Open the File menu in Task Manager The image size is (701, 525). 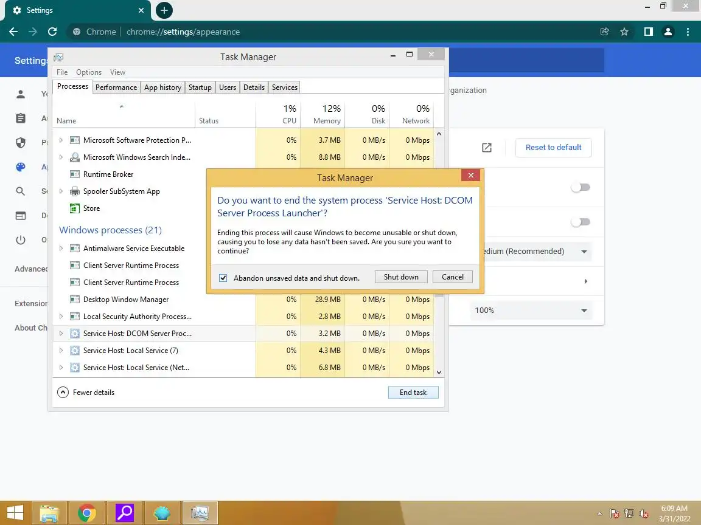coord(62,72)
